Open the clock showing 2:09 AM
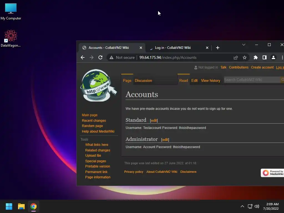This screenshot has width=284, height=213. [x=271, y=206]
